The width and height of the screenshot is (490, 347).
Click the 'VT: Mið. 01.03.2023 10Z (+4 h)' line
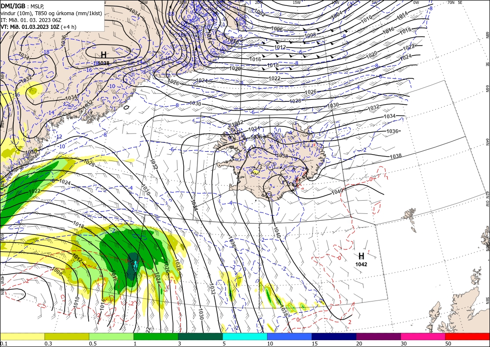pyautogui.click(x=38, y=27)
